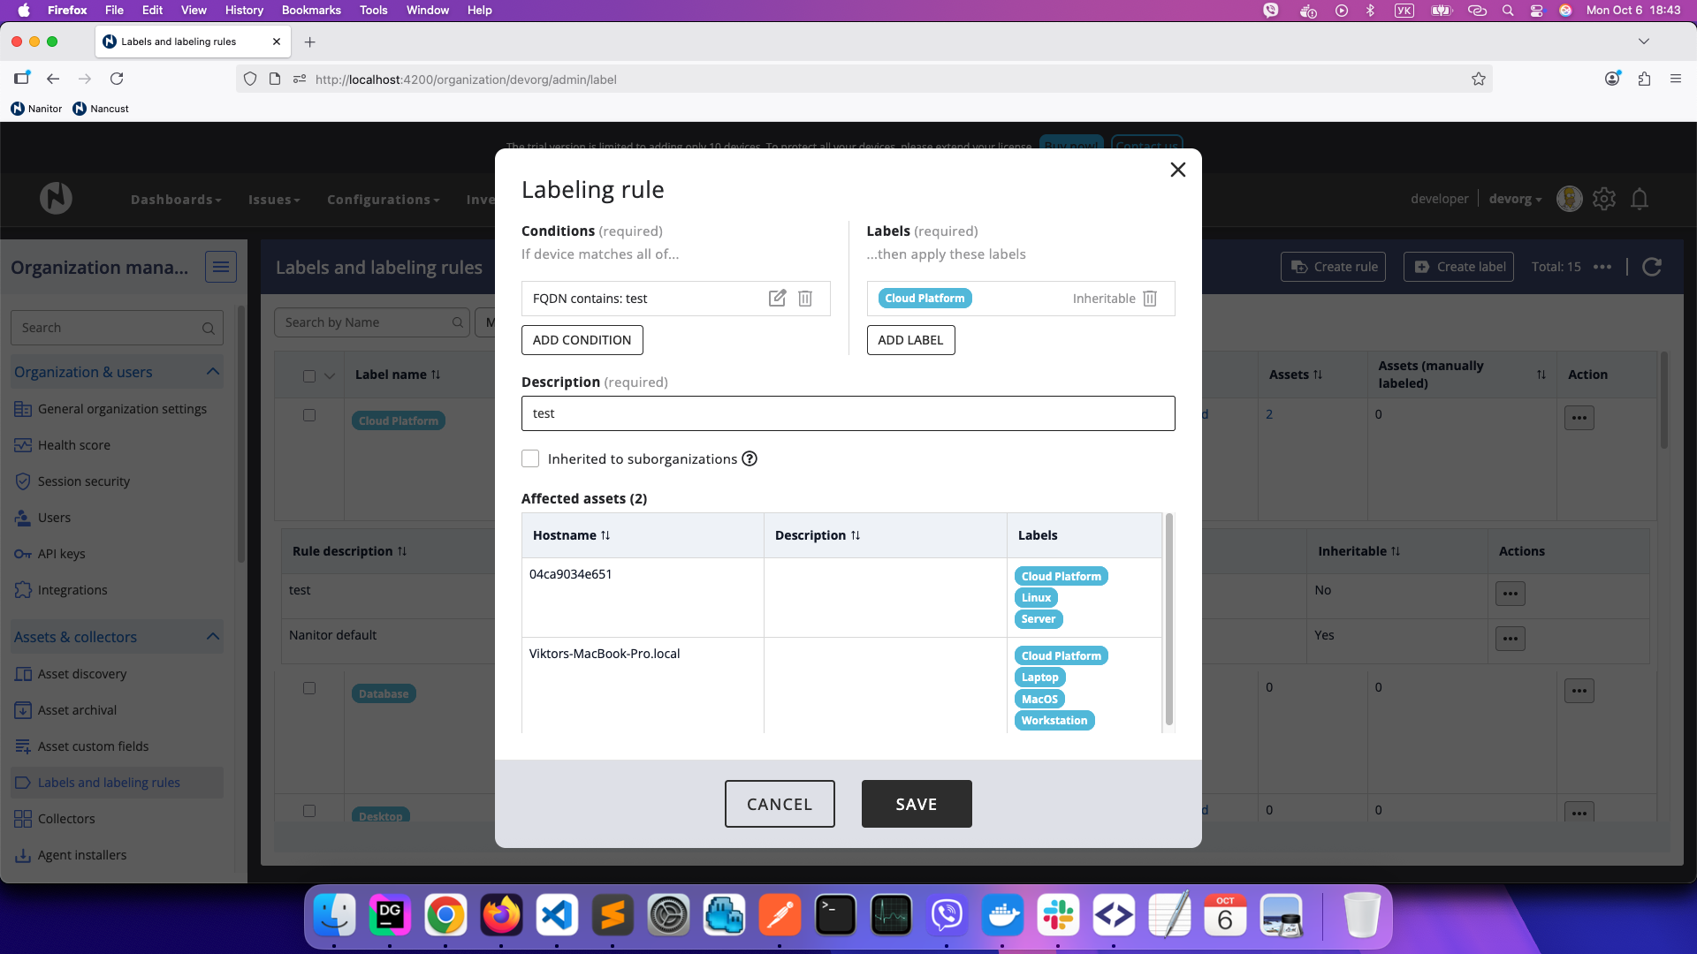Check the Database row checkbox

(x=309, y=688)
